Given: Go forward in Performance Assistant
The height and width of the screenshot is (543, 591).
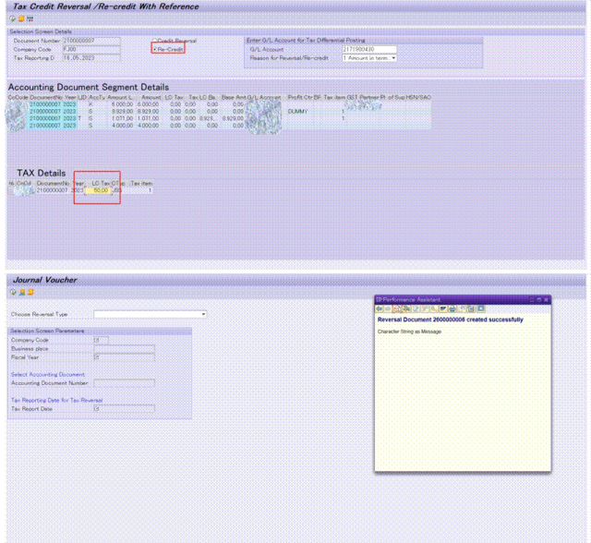Looking at the screenshot, I should pos(388,309).
